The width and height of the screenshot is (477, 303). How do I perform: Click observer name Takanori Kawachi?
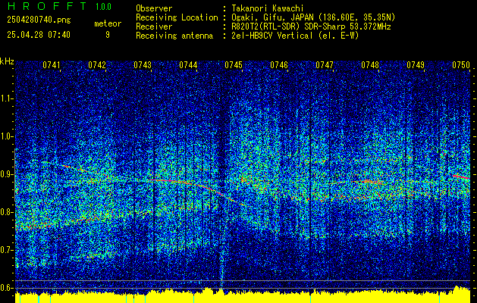point(267,8)
